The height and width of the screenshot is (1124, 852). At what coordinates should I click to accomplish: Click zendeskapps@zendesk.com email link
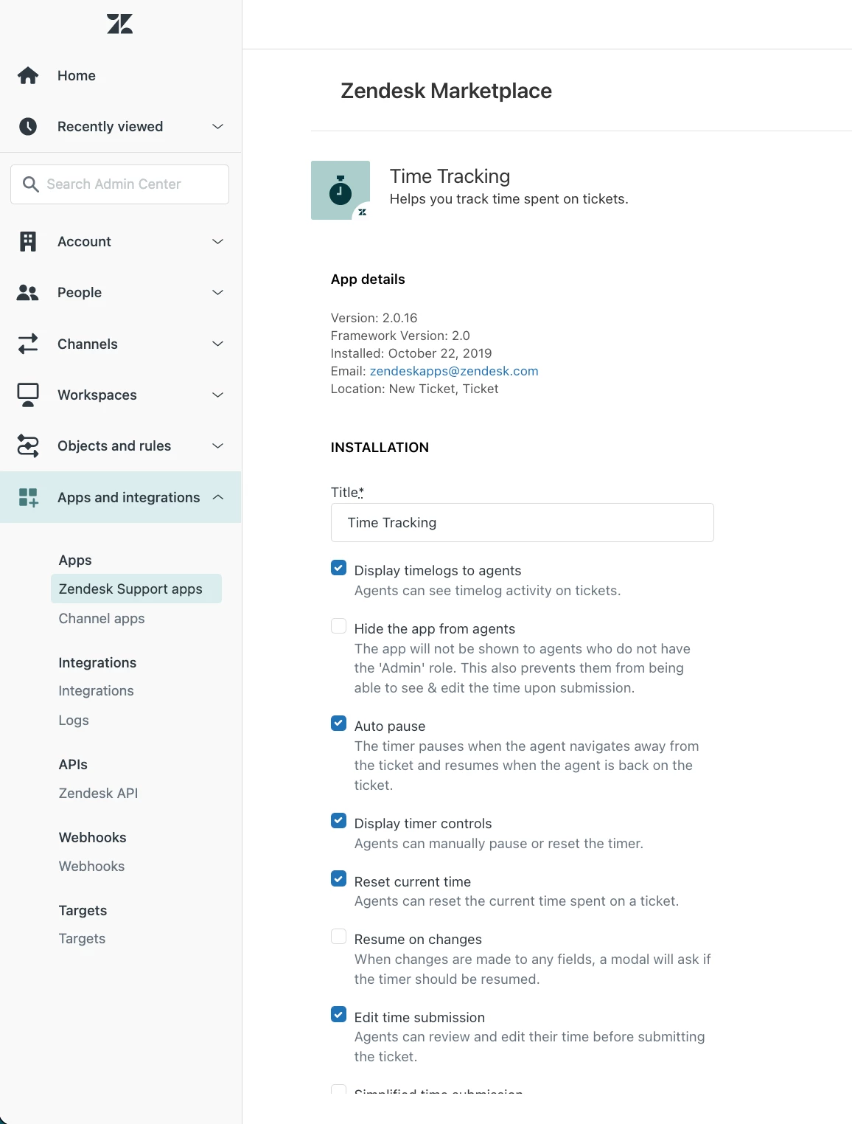point(454,371)
